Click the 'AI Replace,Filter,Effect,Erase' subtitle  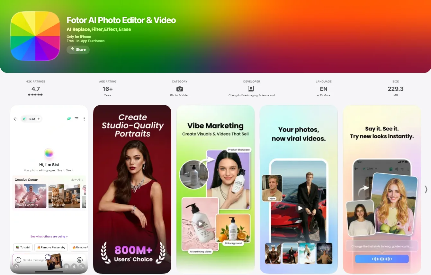99,29
